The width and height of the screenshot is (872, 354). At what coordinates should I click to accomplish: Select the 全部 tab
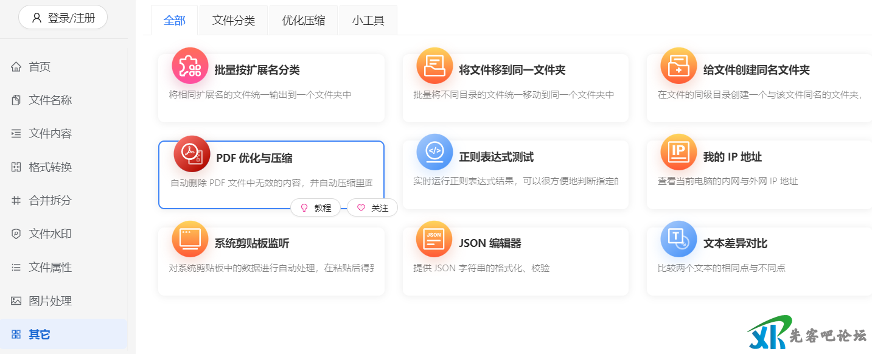pos(174,21)
